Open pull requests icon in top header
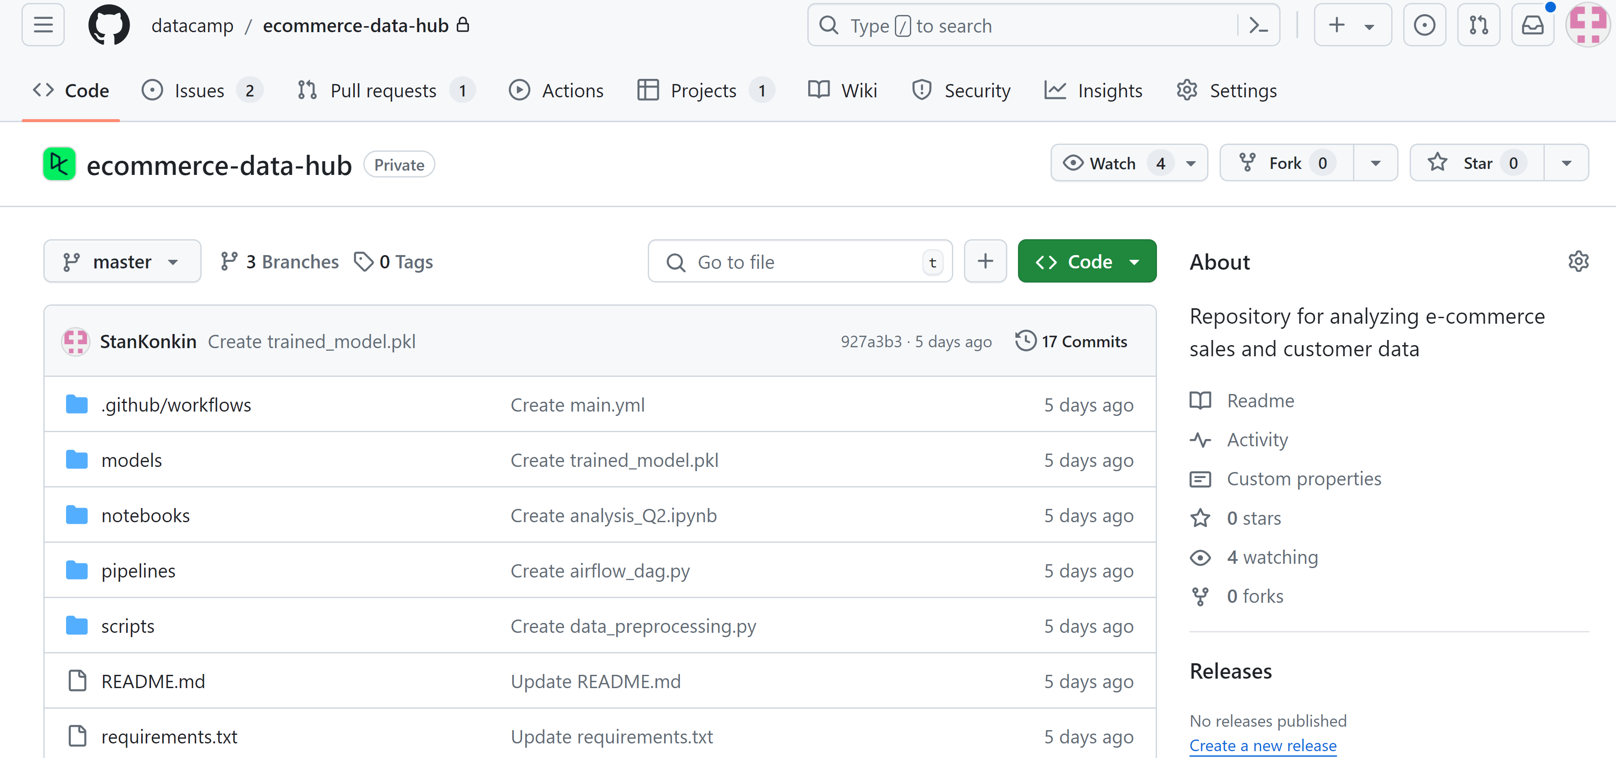This screenshot has height=758, width=1616. coord(1479,25)
